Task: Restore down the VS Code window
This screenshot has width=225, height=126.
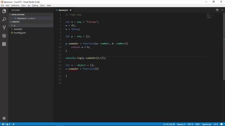Action: point(213,2)
